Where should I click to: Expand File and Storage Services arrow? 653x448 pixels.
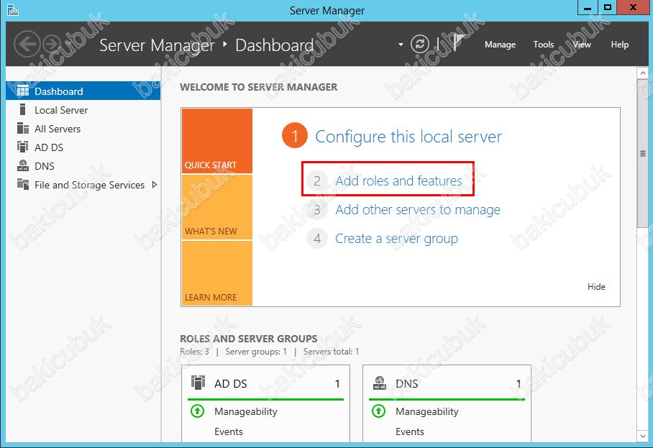[x=155, y=184]
